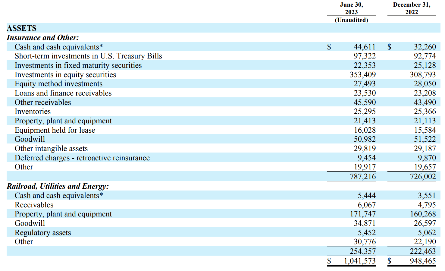Select the value 26,597
Viewport: 445px width, 271px height.
click(425, 223)
